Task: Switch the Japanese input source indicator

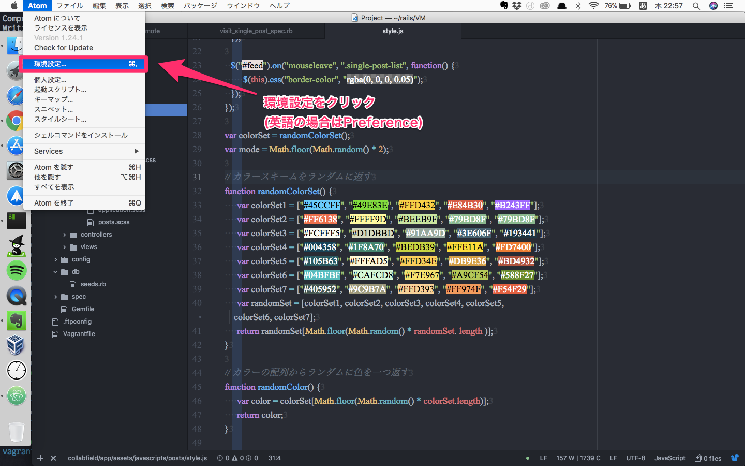Action: tap(643, 6)
